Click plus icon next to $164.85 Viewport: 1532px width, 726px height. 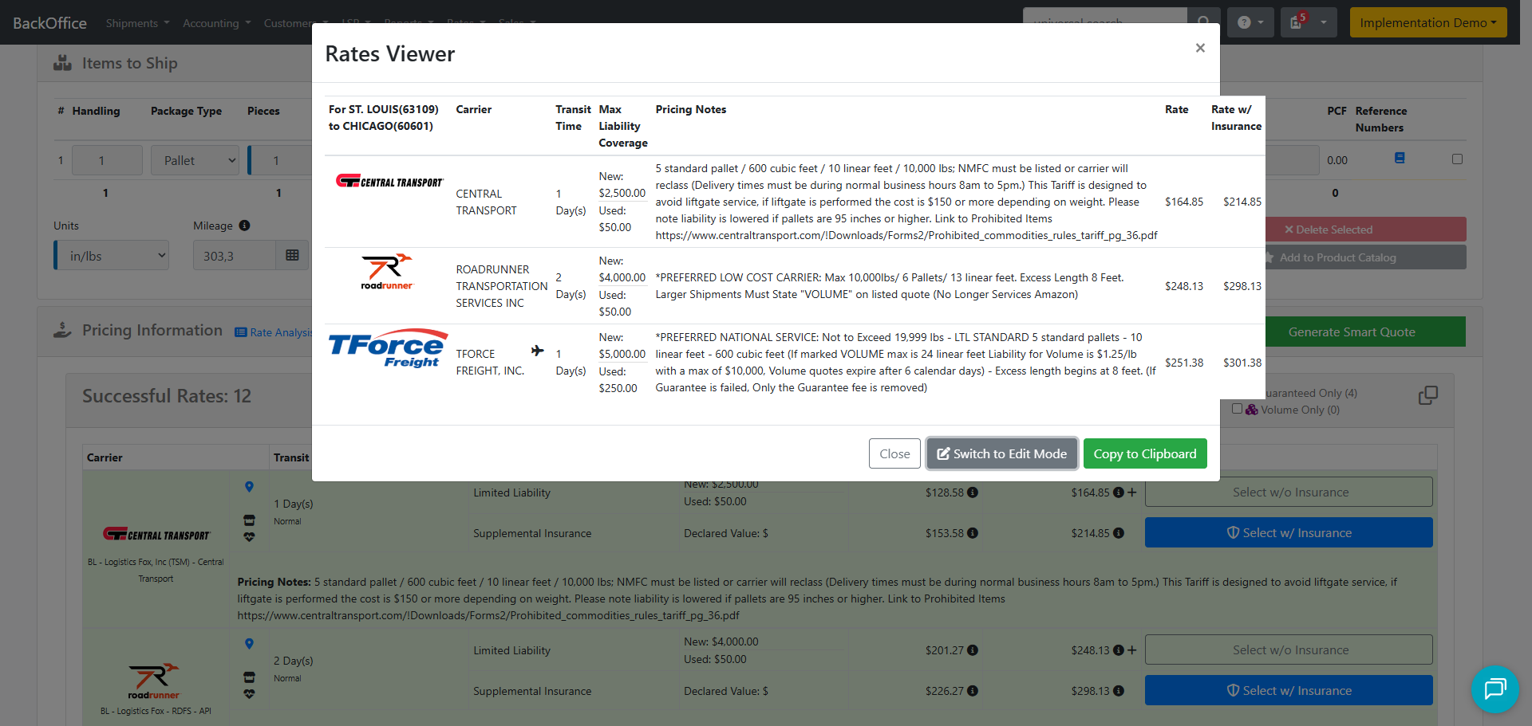click(1132, 493)
